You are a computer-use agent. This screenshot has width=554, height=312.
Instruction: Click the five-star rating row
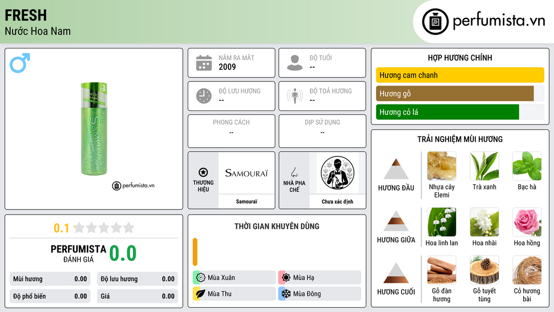pos(104,228)
